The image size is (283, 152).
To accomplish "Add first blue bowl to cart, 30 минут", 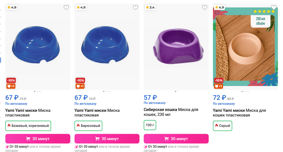I will click(x=38, y=139).
